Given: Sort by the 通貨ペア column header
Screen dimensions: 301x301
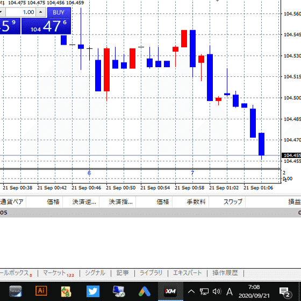Looking at the screenshot, I should [x=13, y=202].
